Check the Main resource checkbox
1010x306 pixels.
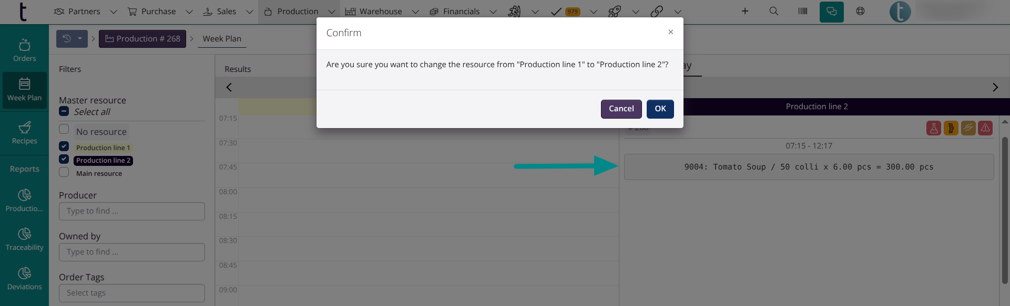(x=64, y=172)
